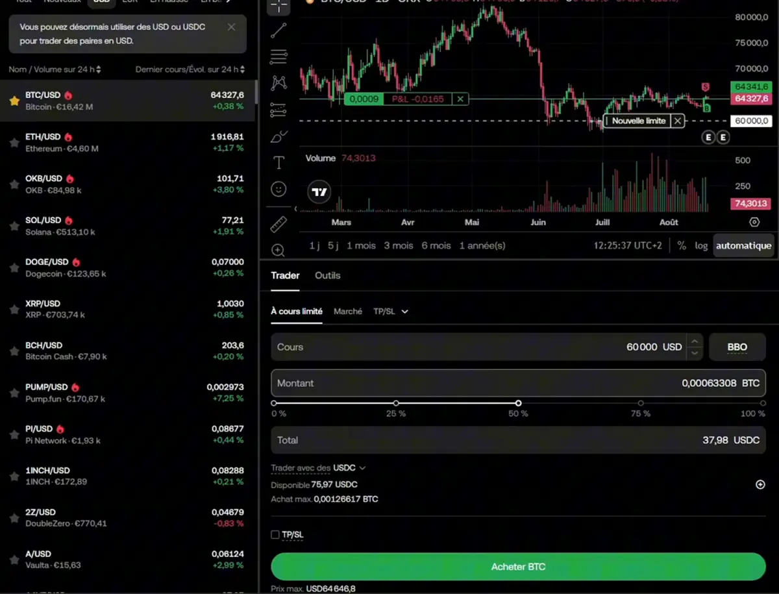This screenshot has height=594, width=779.
Task: Set amount slider to 100 %
Action: [x=763, y=403]
